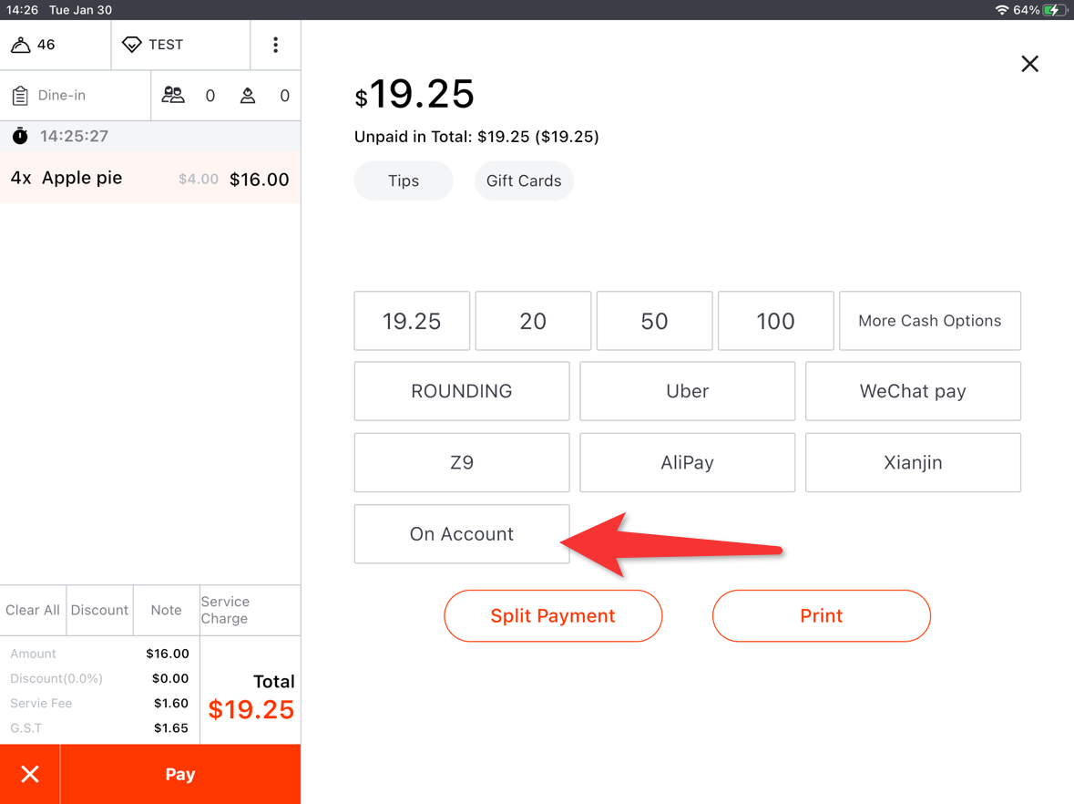1074x804 pixels.
Task: Pay using AliPay
Action: [x=687, y=463]
